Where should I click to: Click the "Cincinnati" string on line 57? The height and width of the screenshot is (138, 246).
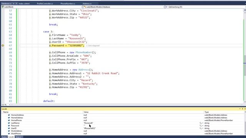click(89, 11)
